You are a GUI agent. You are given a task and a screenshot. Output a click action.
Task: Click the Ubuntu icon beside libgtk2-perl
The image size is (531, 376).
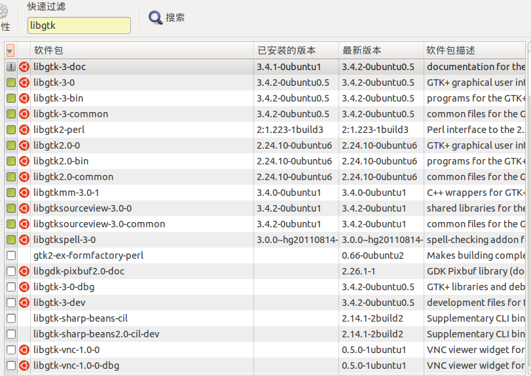[24, 130]
